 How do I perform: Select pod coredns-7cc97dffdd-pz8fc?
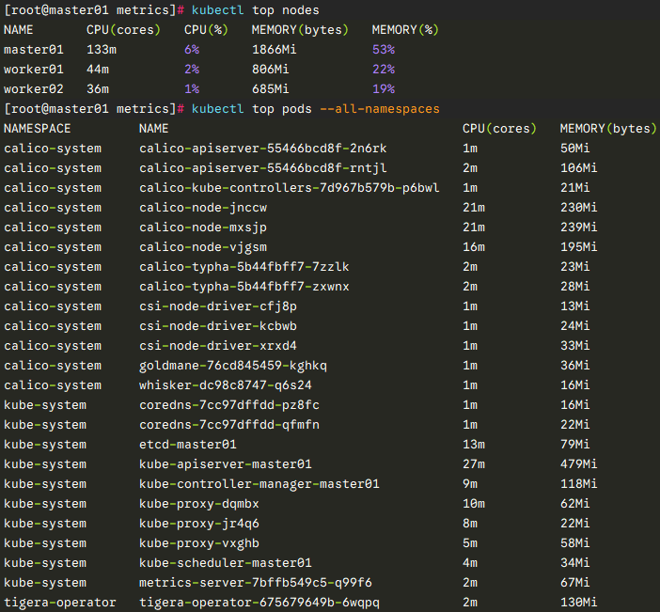[229, 405]
